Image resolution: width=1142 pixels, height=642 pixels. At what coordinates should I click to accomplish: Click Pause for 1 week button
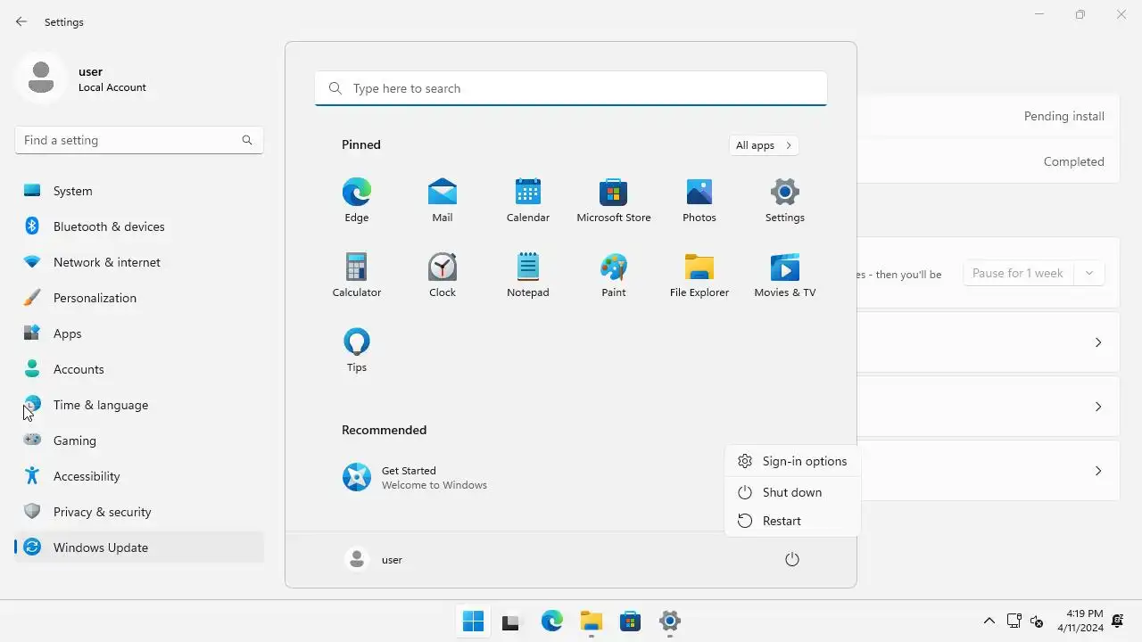pyautogui.click(x=1018, y=274)
